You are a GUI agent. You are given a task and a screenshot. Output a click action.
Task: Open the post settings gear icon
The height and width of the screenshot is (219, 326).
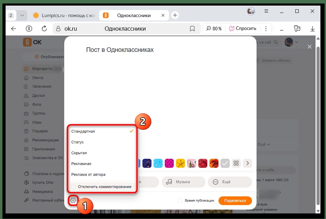tap(73, 200)
